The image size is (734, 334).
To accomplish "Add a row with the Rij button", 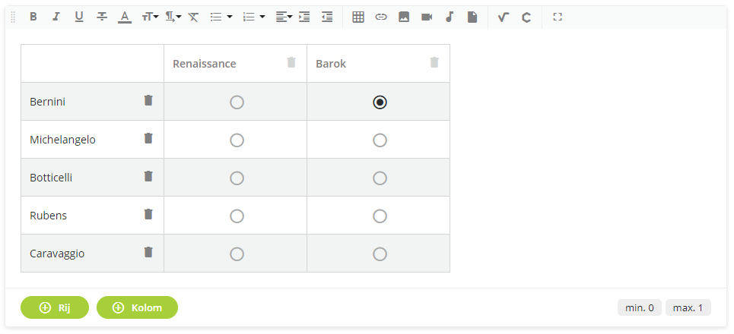I will (55, 307).
